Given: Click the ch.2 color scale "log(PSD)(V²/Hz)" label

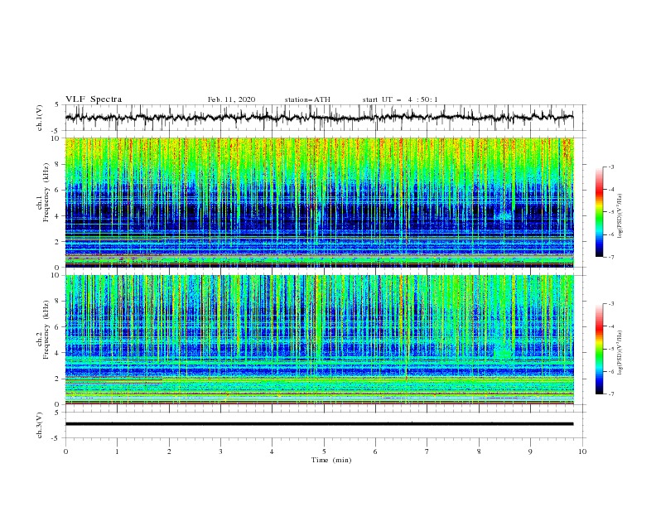Looking at the screenshot, I should click(x=620, y=353).
